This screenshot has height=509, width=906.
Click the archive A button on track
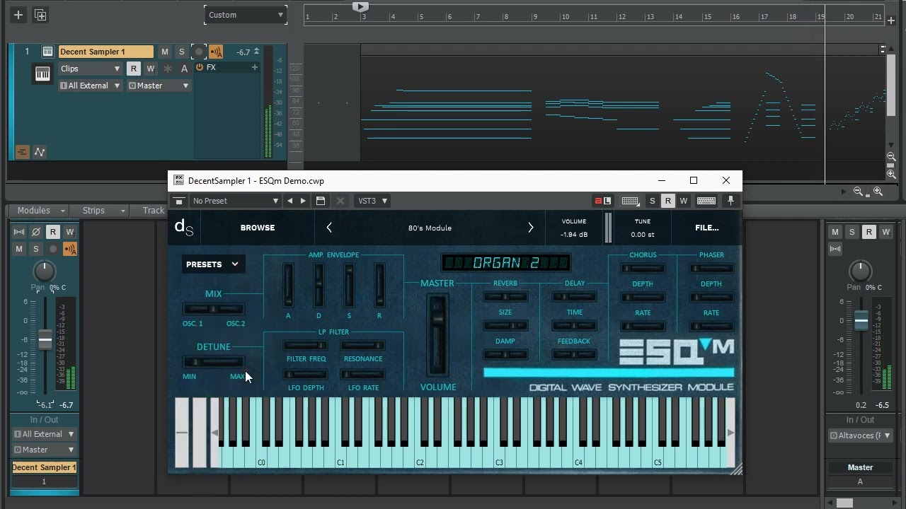point(185,69)
